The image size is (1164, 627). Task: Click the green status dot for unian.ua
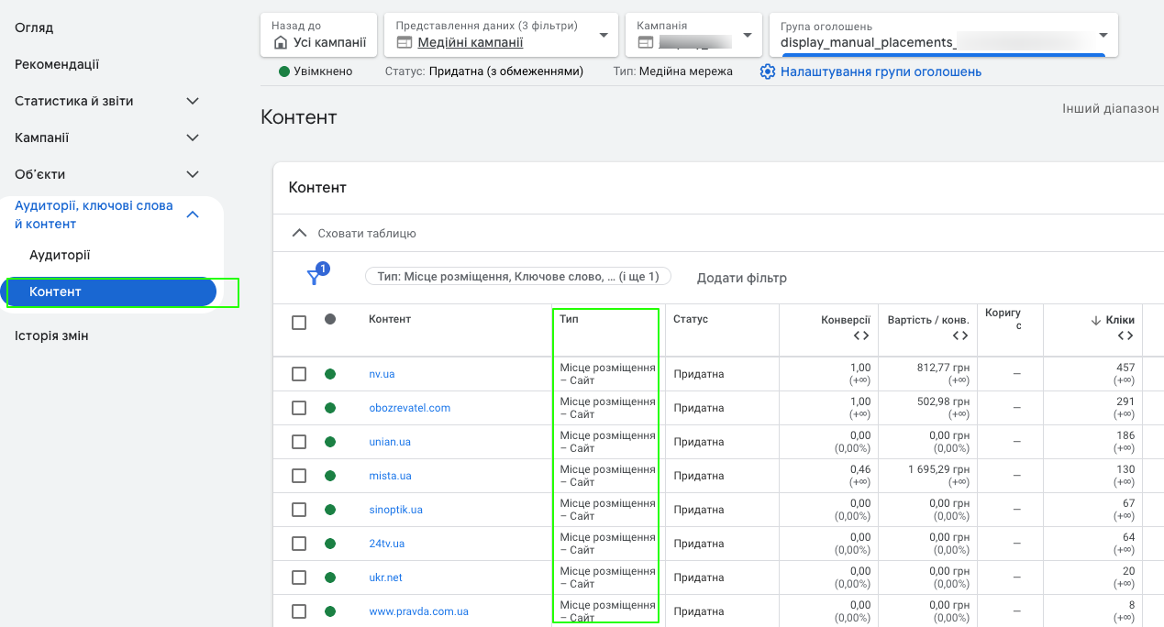(330, 442)
